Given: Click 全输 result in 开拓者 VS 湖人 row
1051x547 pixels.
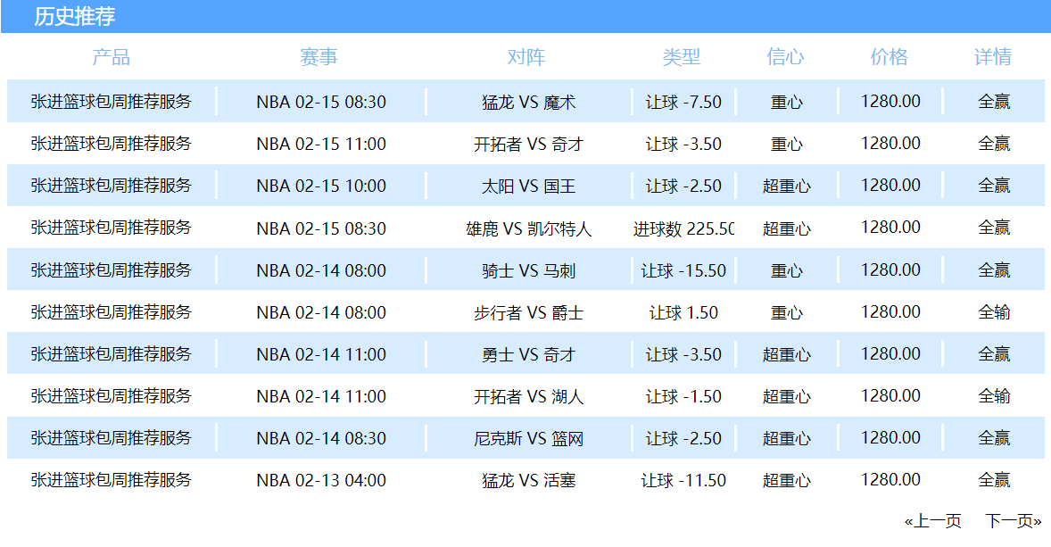Looking at the screenshot, I should pyautogui.click(x=994, y=396).
